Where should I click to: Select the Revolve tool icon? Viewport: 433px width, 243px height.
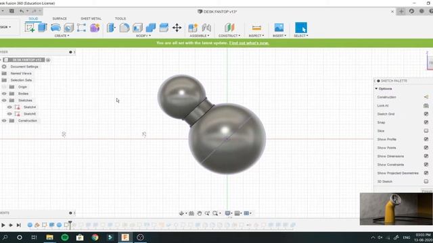pyautogui.click(x=55, y=28)
